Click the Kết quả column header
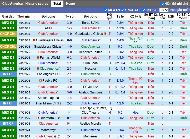This screenshot has height=139, width=190. coord(109,16)
